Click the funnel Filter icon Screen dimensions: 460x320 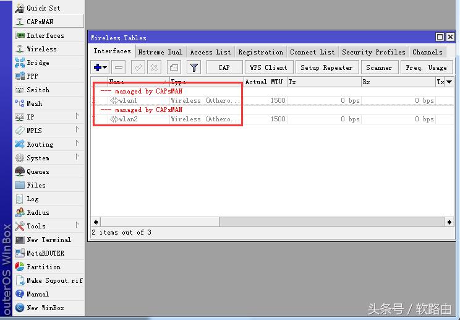pos(194,67)
